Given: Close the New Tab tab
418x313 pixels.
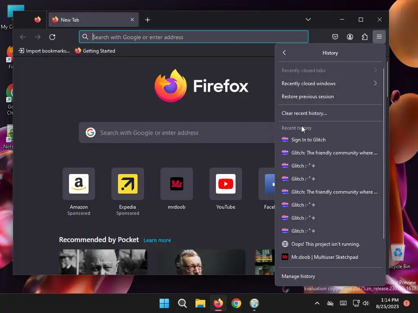Looking at the screenshot, I should (x=132, y=20).
